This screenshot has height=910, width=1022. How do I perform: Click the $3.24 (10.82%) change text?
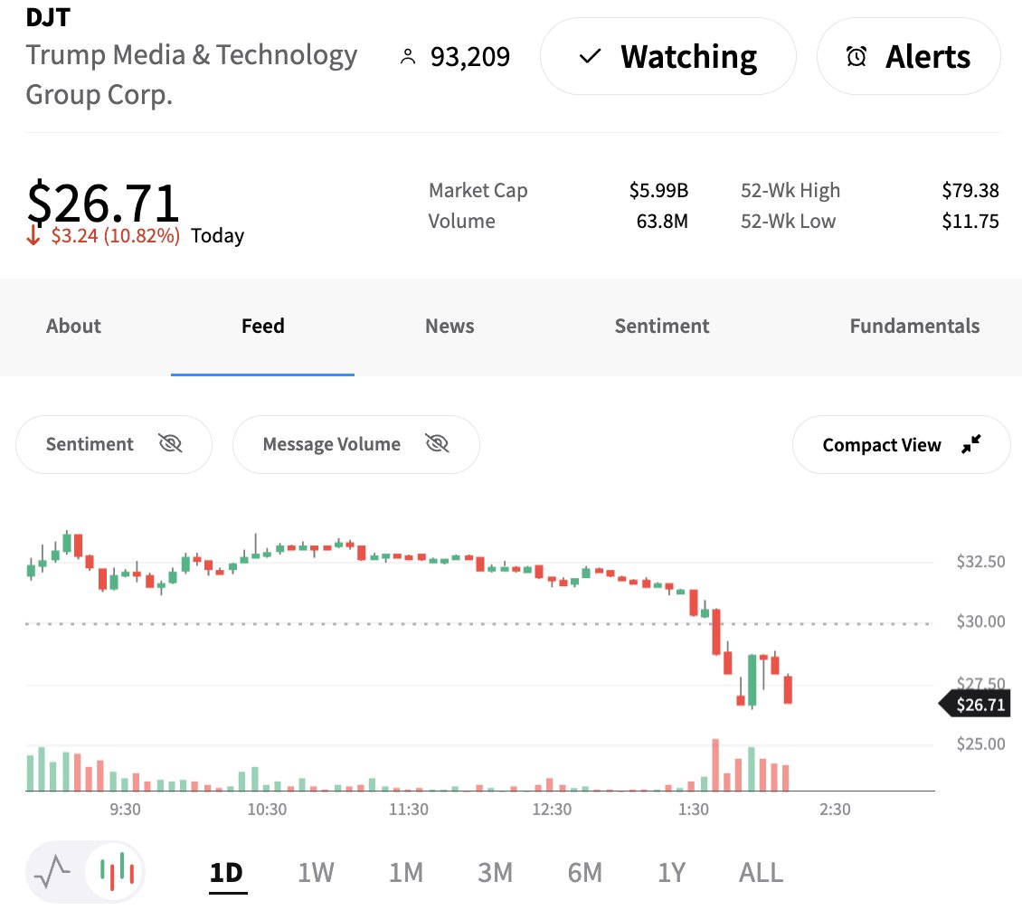[116, 235]
